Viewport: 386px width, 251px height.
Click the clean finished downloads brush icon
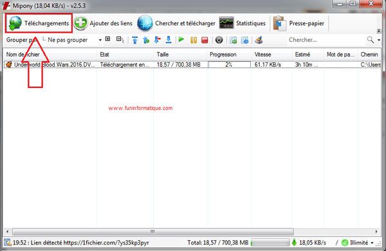pyautogui.click(x=259, y=40)
